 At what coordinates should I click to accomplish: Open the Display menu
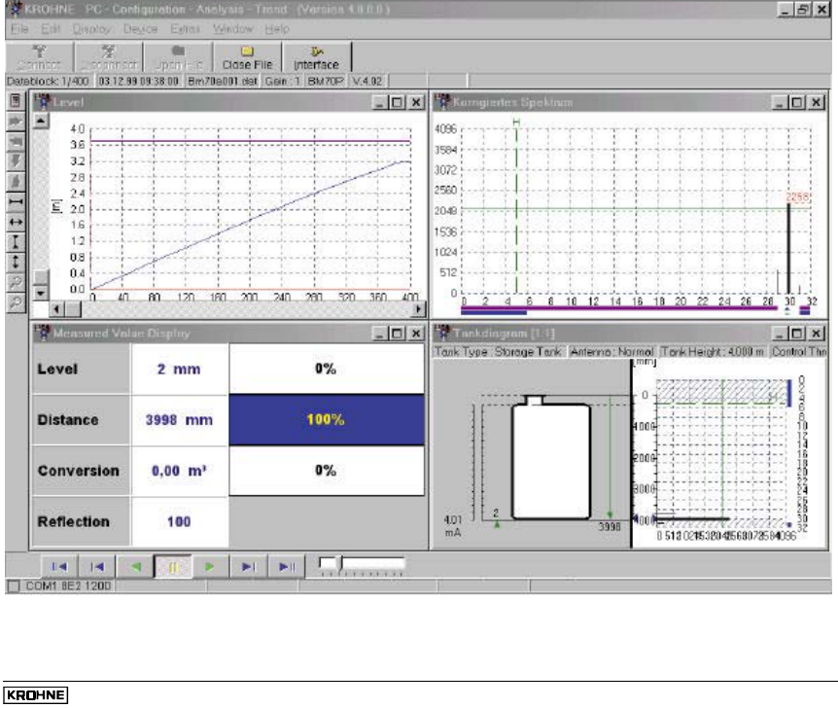coord(93,29)
